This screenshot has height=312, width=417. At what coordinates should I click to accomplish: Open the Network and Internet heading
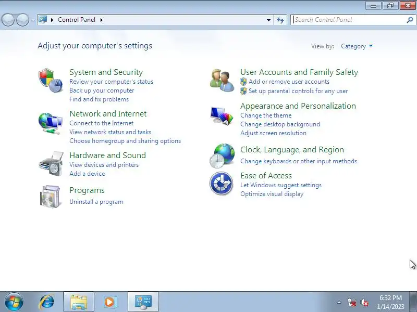108,114
